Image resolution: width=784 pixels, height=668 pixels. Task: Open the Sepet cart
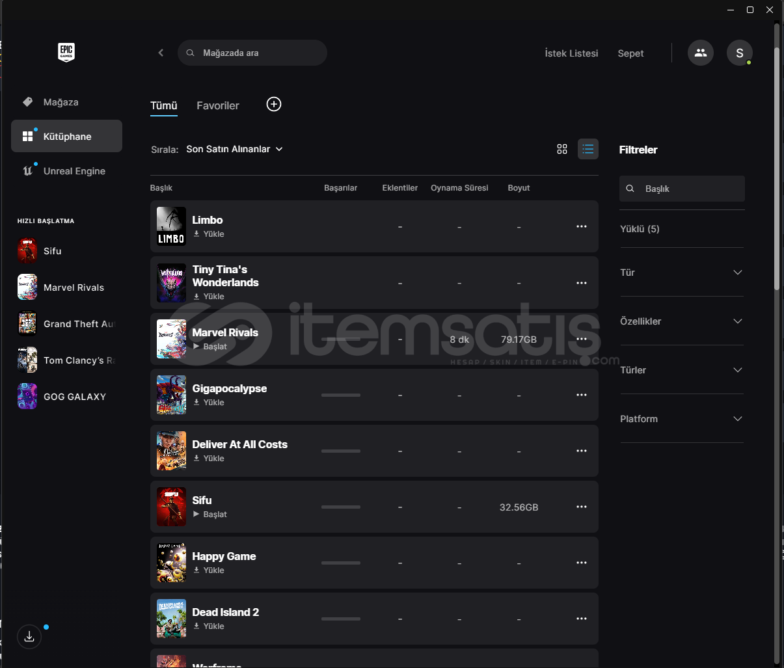click(x=630, y=53)
